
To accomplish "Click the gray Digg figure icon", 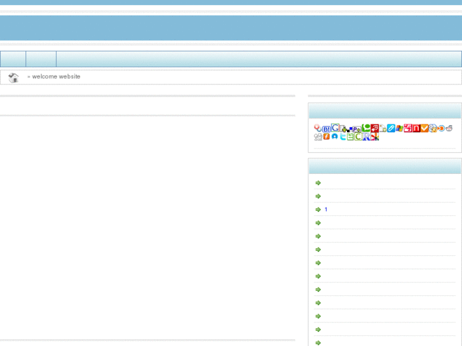I will point(318,137).
